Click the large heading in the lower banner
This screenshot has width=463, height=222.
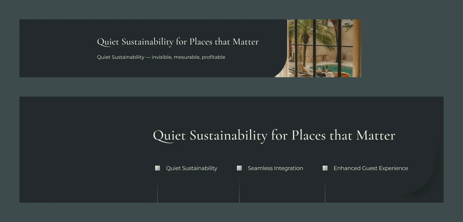pyautogui.click(x=274, y=136)
